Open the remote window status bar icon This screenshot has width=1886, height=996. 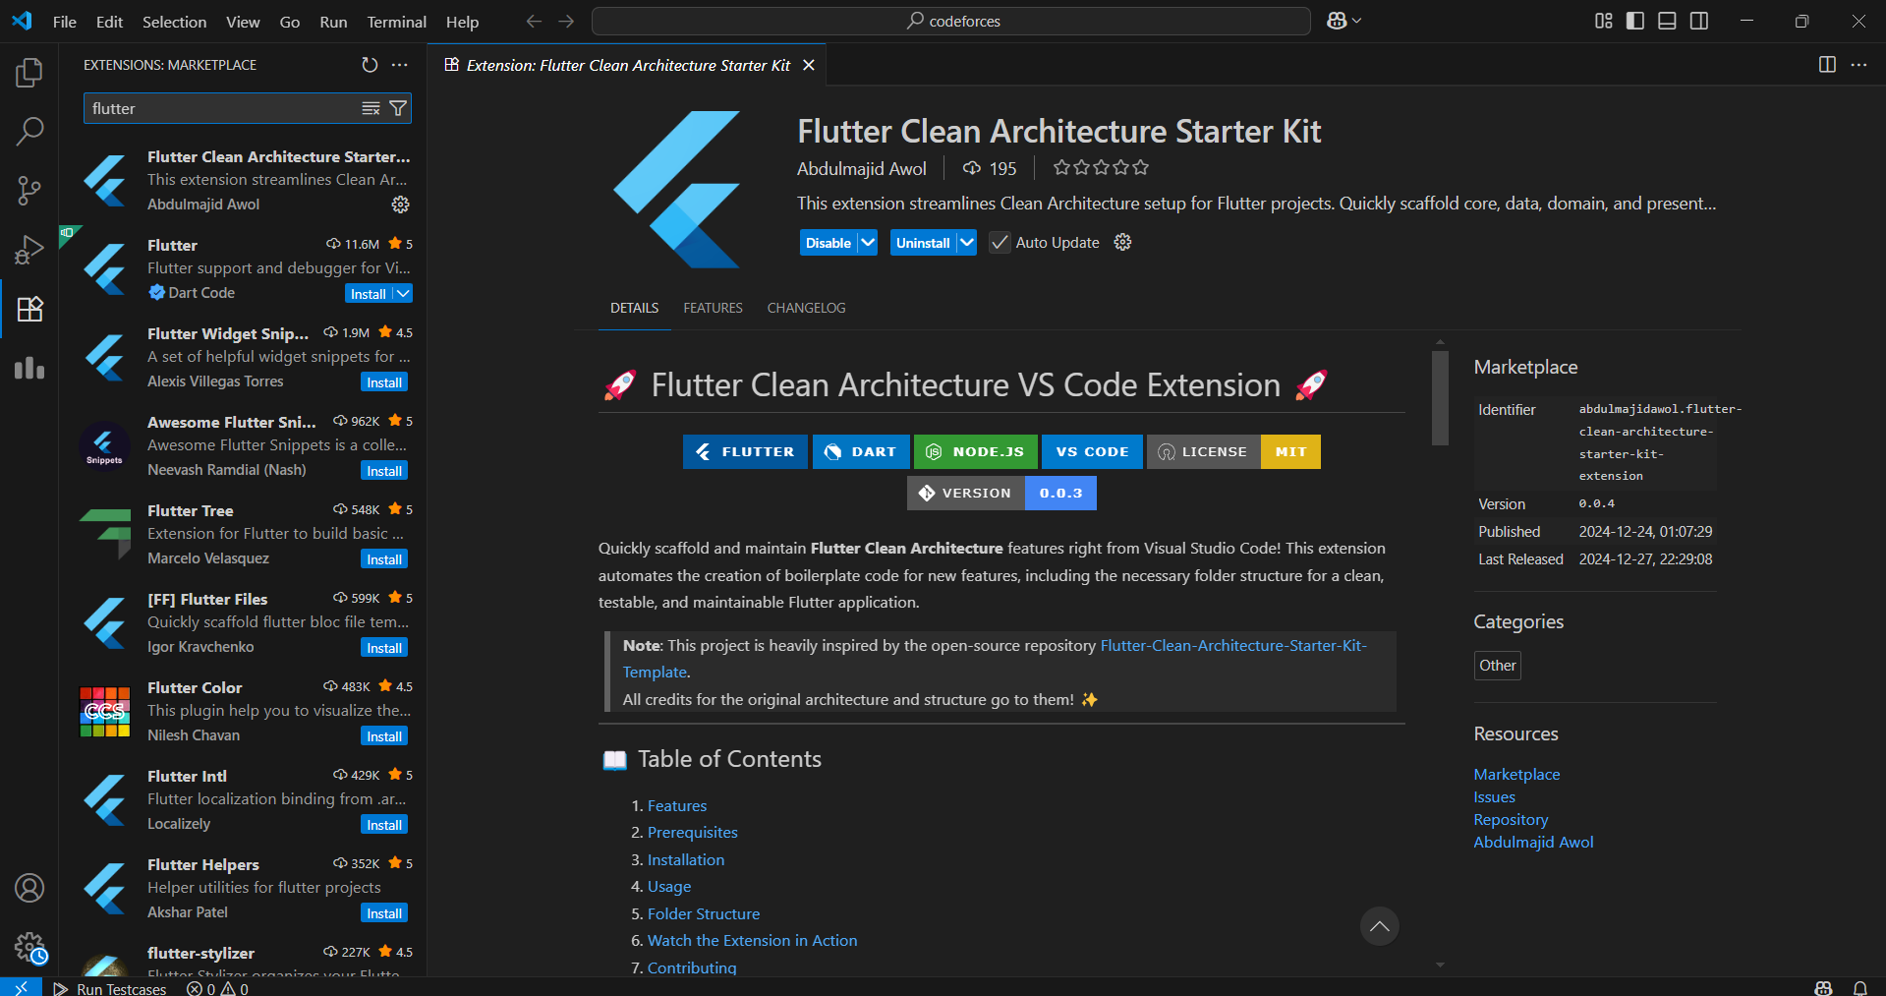pos(21,987)
